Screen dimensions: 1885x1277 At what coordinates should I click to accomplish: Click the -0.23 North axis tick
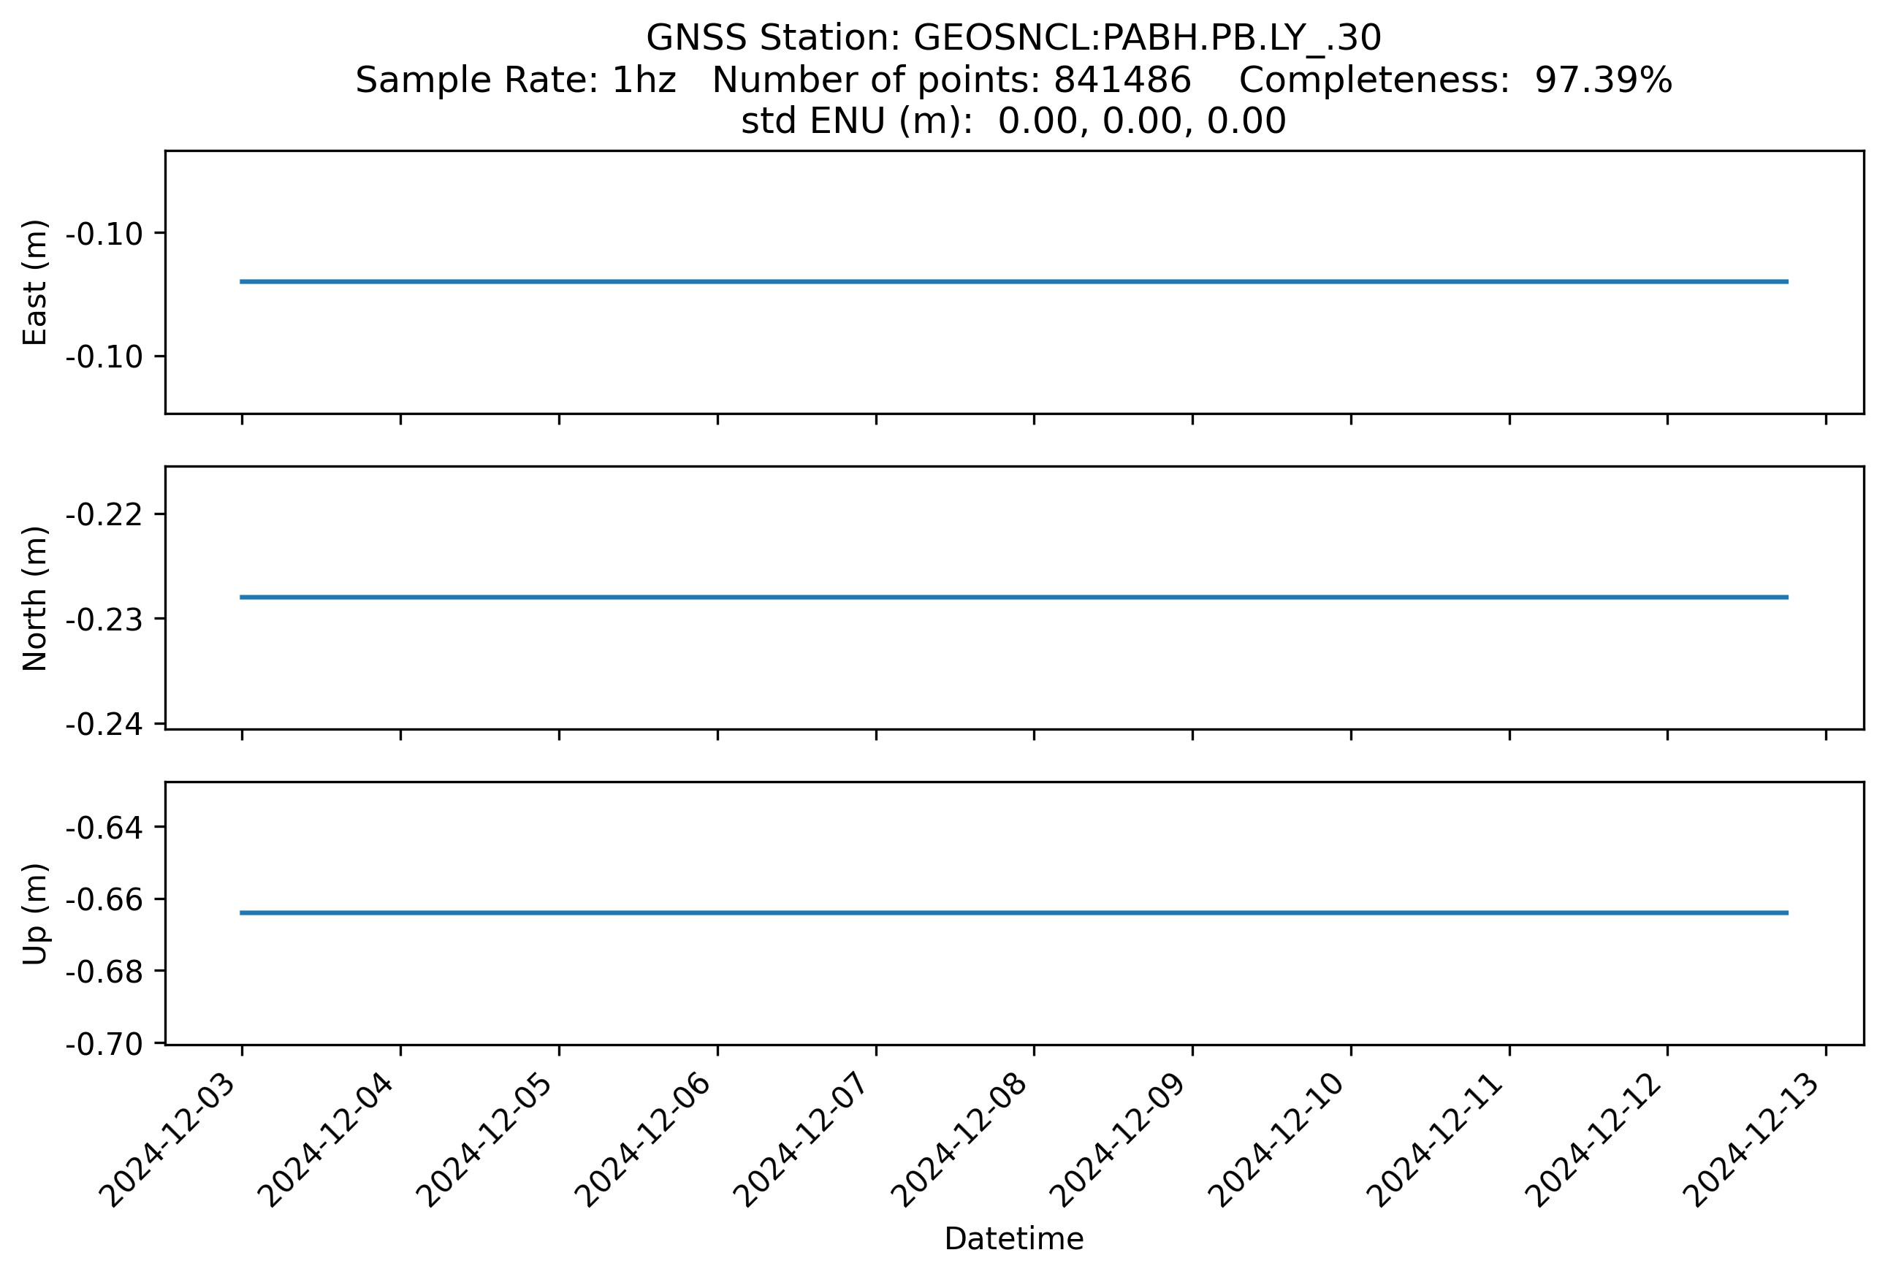104,620
